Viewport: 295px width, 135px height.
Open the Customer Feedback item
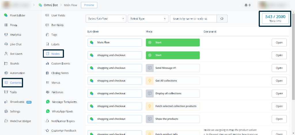click(61, 131)
